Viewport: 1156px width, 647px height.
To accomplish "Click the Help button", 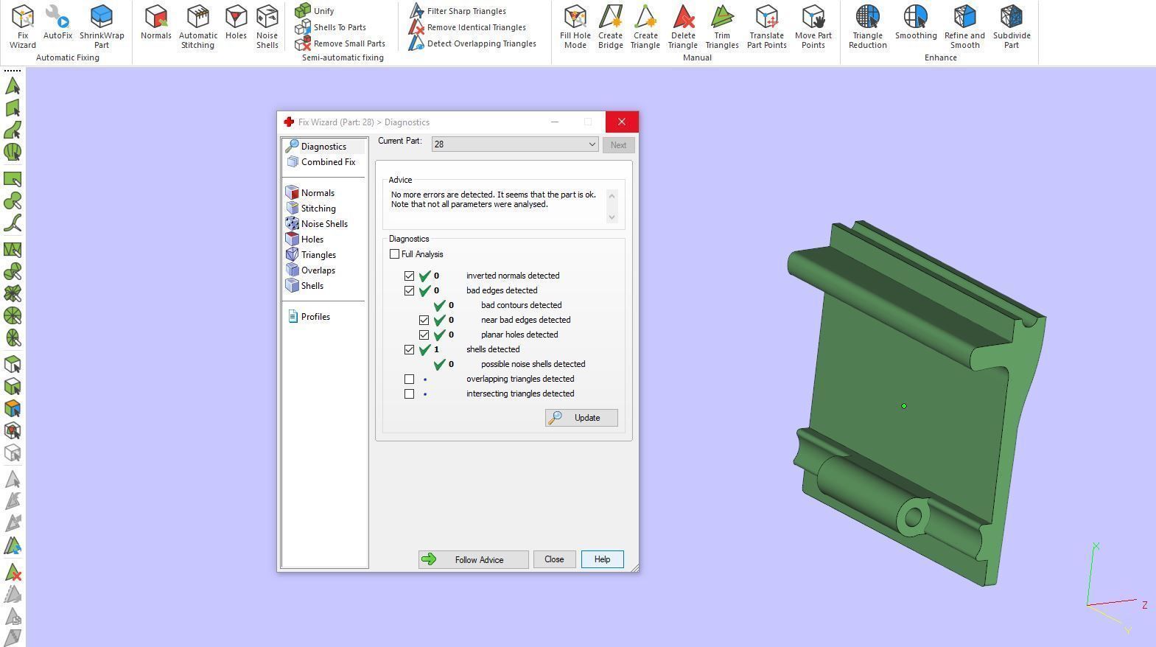I will (x=602, y=559).
